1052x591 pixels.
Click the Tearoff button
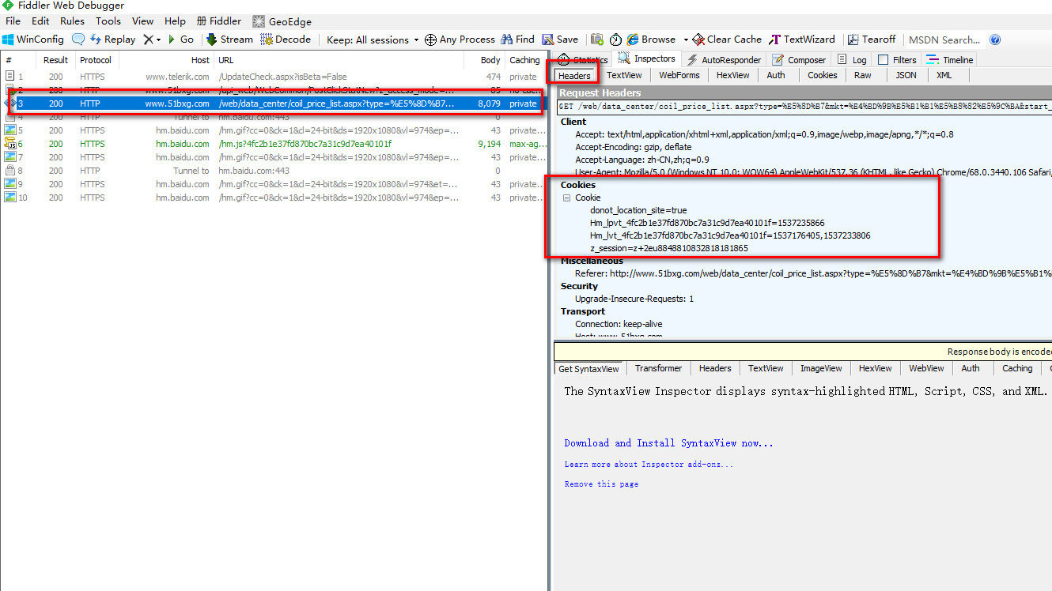click(x=872, y=40)
